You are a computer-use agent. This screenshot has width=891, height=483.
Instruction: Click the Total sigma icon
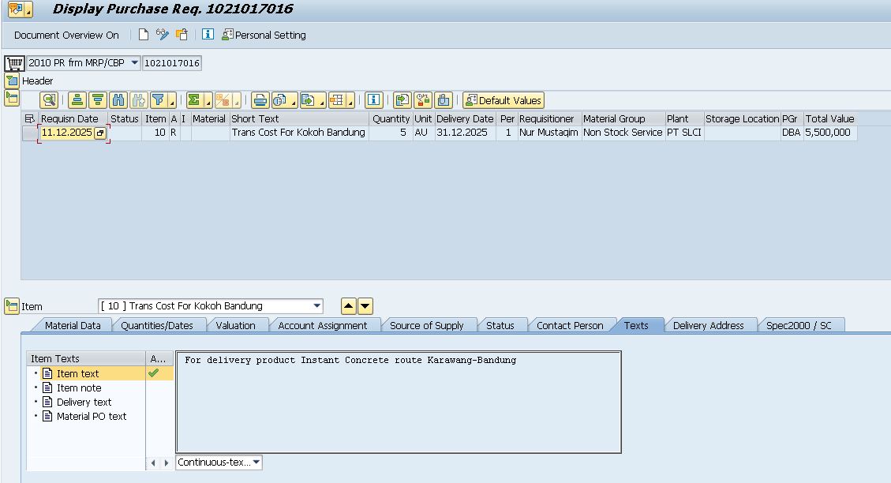194,100
